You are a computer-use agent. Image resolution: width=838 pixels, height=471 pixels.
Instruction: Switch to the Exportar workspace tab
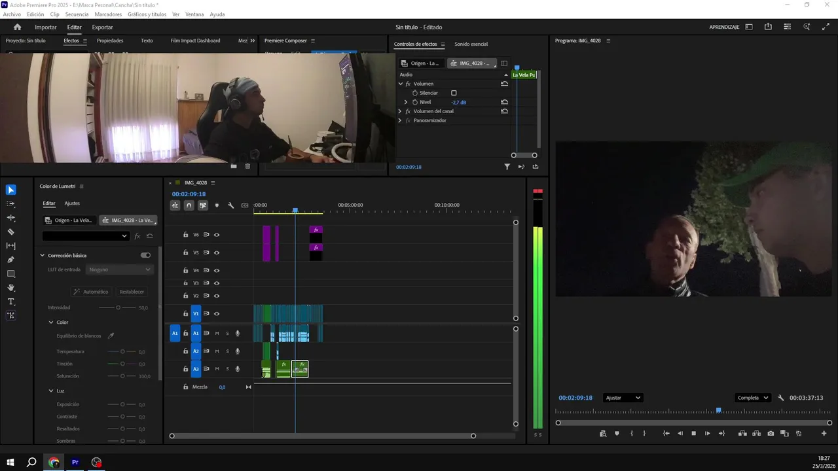[102, 27]
